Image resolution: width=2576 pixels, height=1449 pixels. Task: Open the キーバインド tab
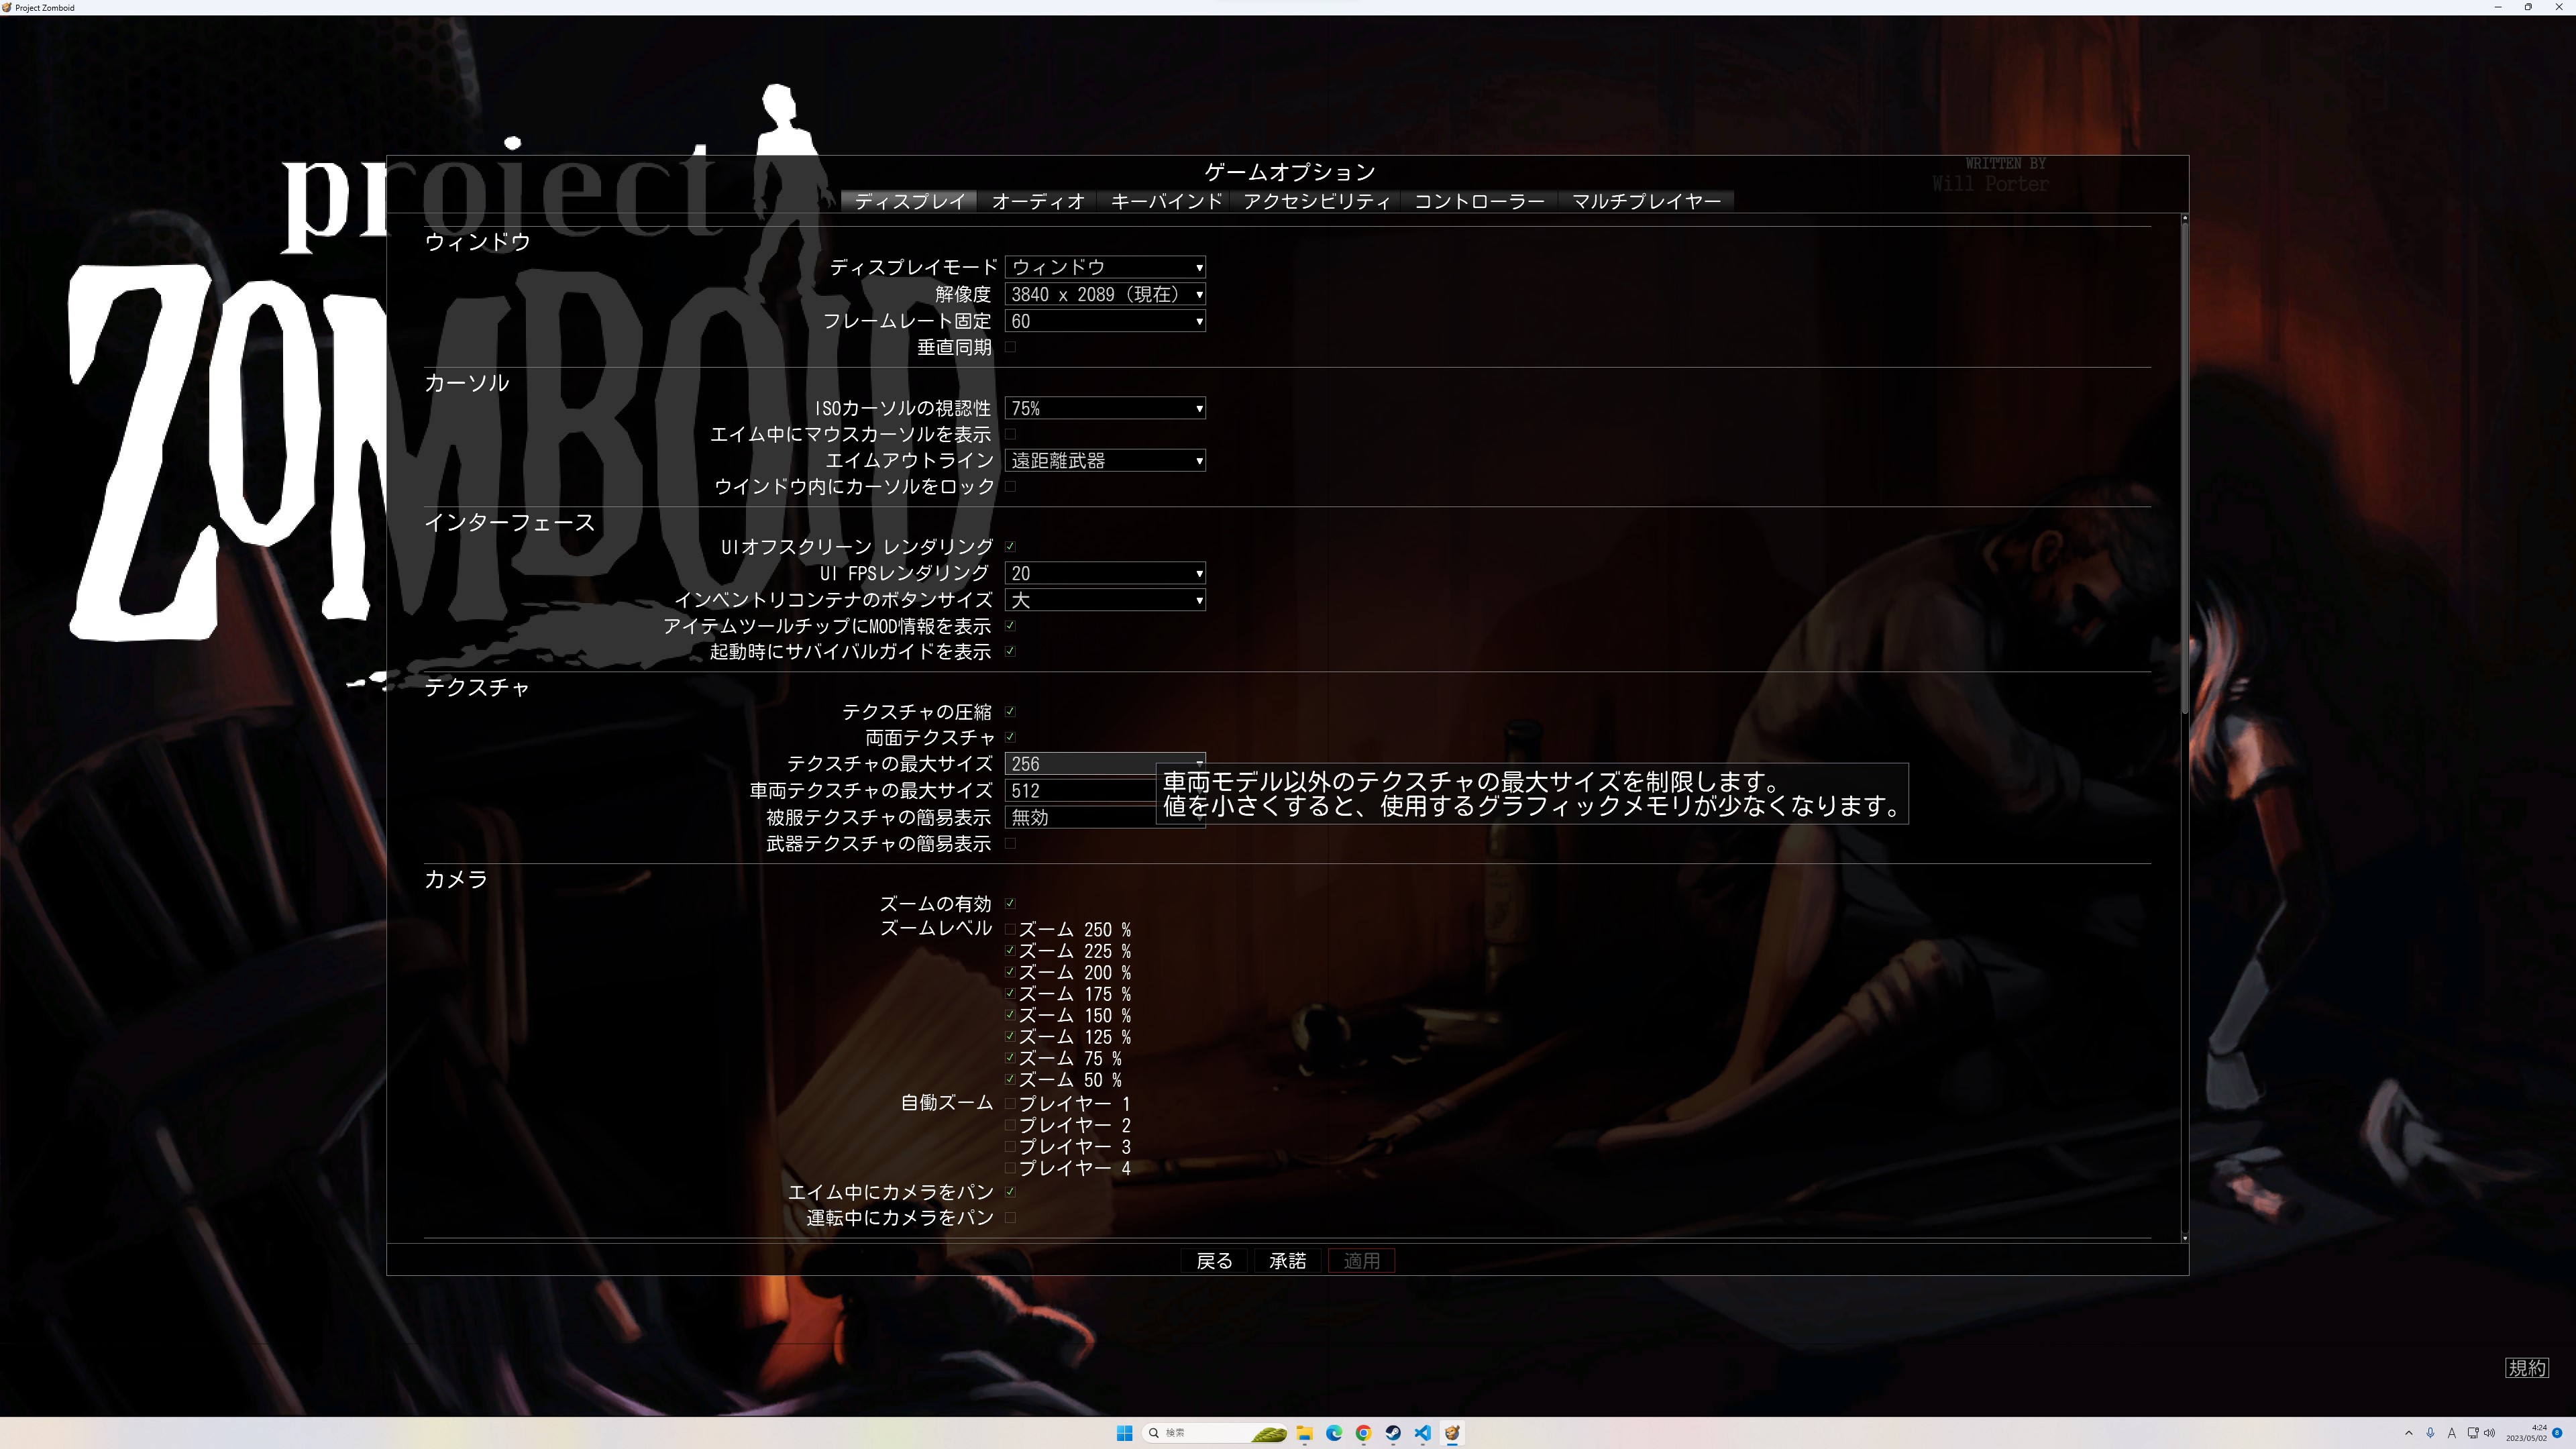[1166, 201]
